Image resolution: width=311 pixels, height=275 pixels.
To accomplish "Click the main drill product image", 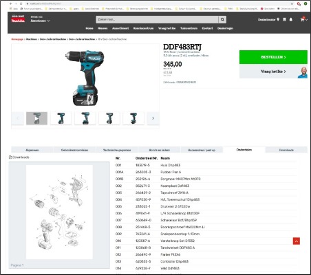I will click(85, 78).
